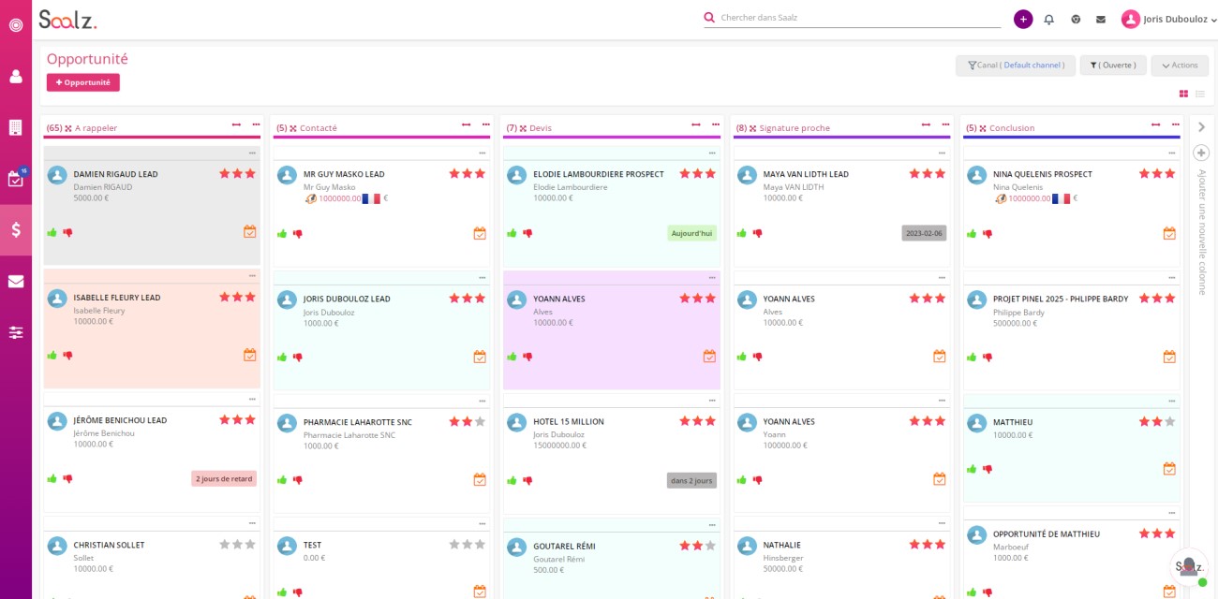Open the Joris Dubouloz user menu
1218x599 pixels.
[1169, 19]
